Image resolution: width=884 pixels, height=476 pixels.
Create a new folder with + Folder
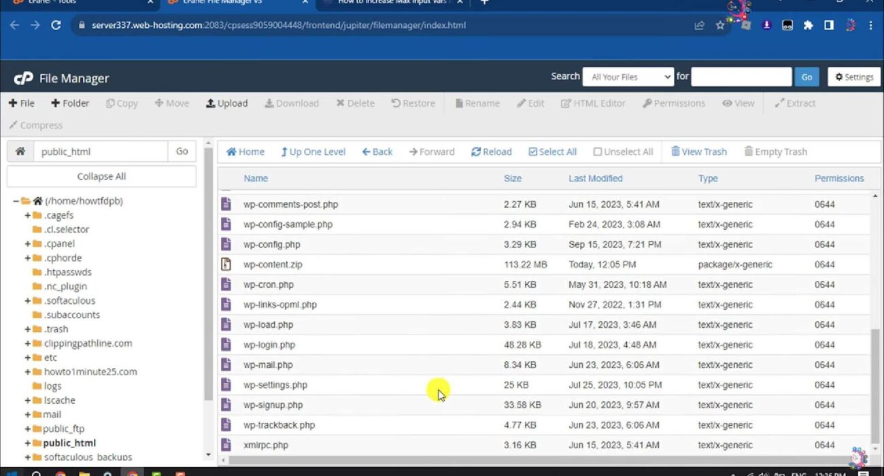click(70, 103)
